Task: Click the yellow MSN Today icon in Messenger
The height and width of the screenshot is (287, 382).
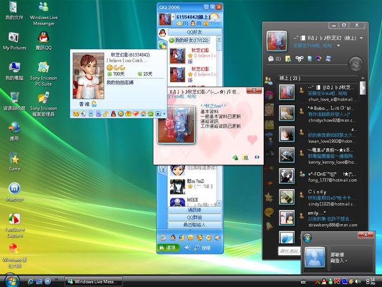Action: pyautogui.click(x=288, y=59)
